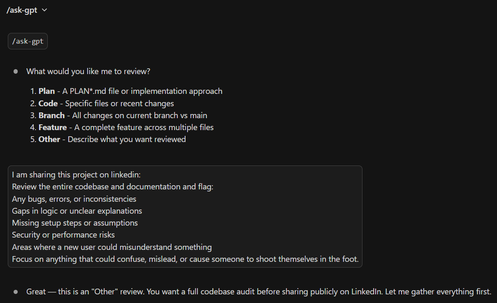Image resolution: width=497 pixels, height=303 pixels.
Task: Click the bullet icon before the final assistant response
Action: tap(15, 291)
